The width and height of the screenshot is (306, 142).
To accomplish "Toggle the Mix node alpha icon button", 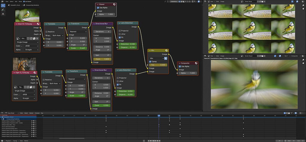I will click(x=166, y=58).
